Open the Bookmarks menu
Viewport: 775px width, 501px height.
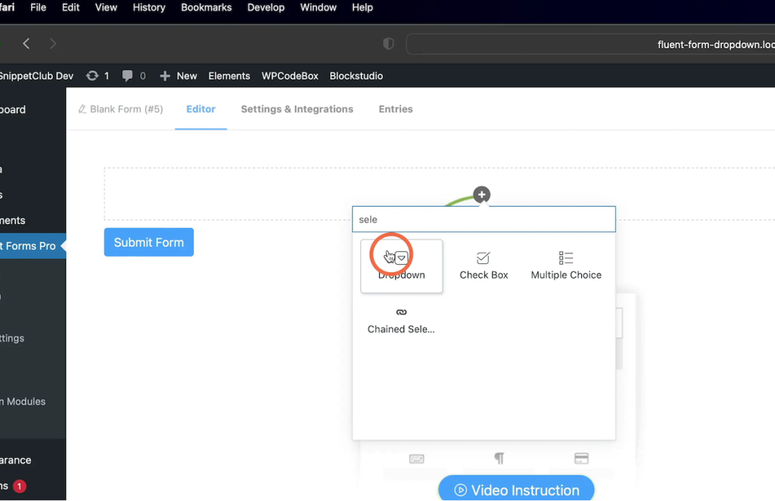click(206, 8)
